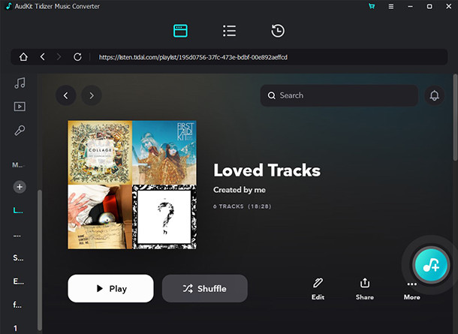Image resolution: width=458 pixels, height=334 pixels.
Task: Click the Tidal Search field
Action: coord(339,95)
